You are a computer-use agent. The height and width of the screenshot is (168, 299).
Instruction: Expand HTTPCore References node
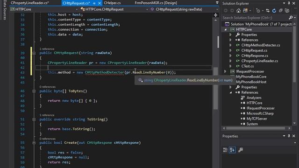tap(230, 40)
